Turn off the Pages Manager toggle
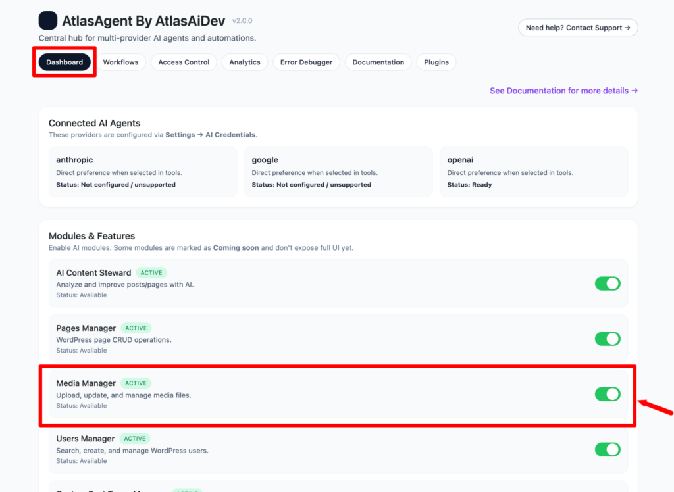The image size is (674, 492). pyautogui.click(x=608, y=339)
